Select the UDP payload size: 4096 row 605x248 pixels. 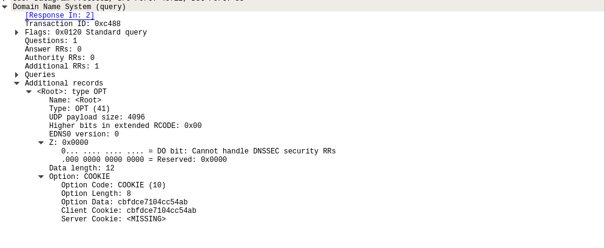pos(97,117)
